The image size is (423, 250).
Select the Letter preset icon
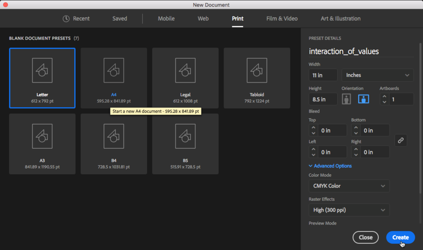(x=42, y=70)
